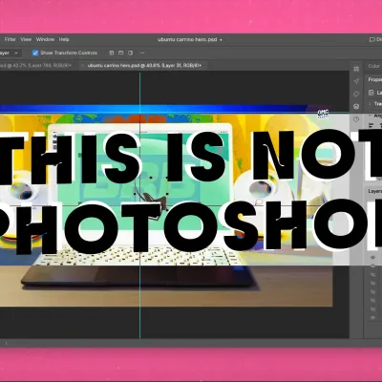Uncheck Show Transform Controls checkbox
The height and width of the screenshot is (382, 382).
35,53
